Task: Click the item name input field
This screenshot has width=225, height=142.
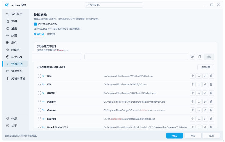Action: pyautogui.click(x=57, y=57)
